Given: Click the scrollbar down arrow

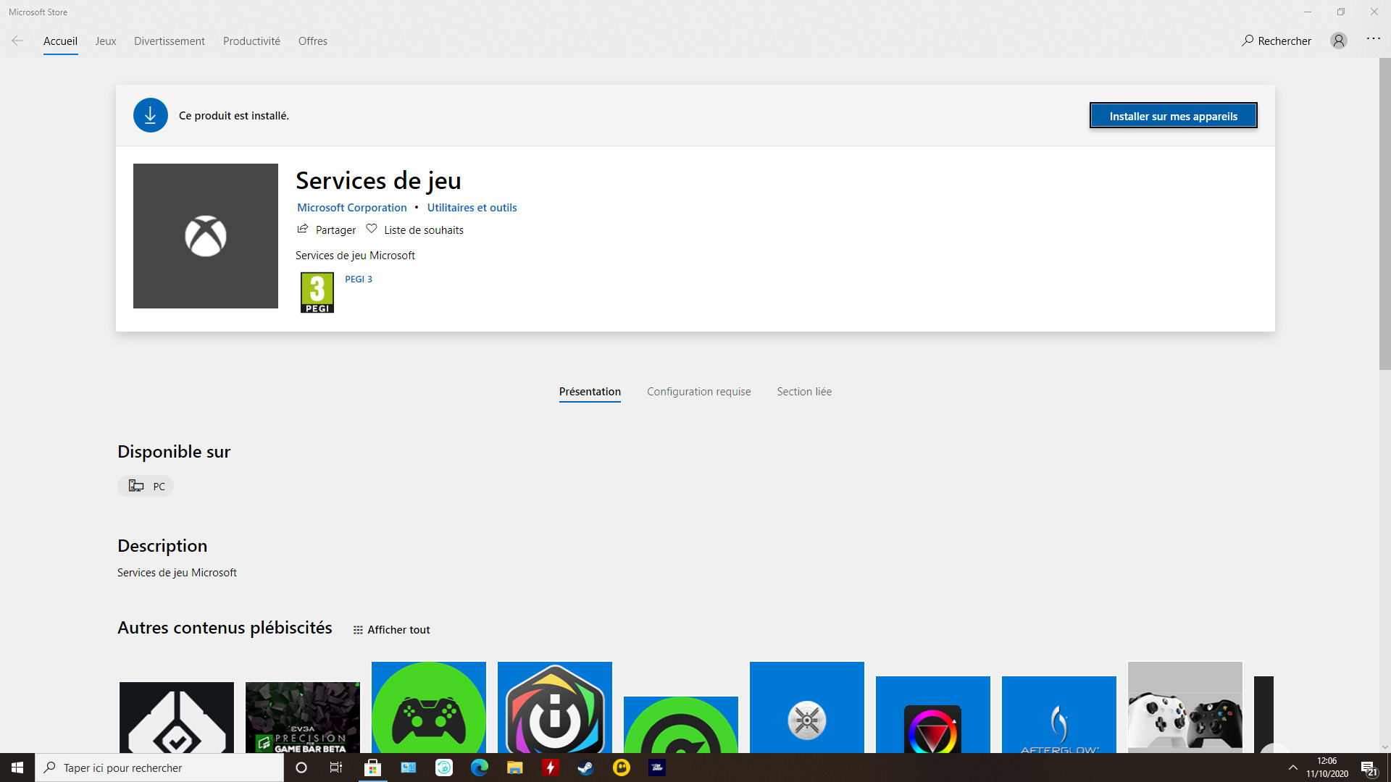Looking at the screenshot, I should pyautogui.click(x=1384, y=747).
